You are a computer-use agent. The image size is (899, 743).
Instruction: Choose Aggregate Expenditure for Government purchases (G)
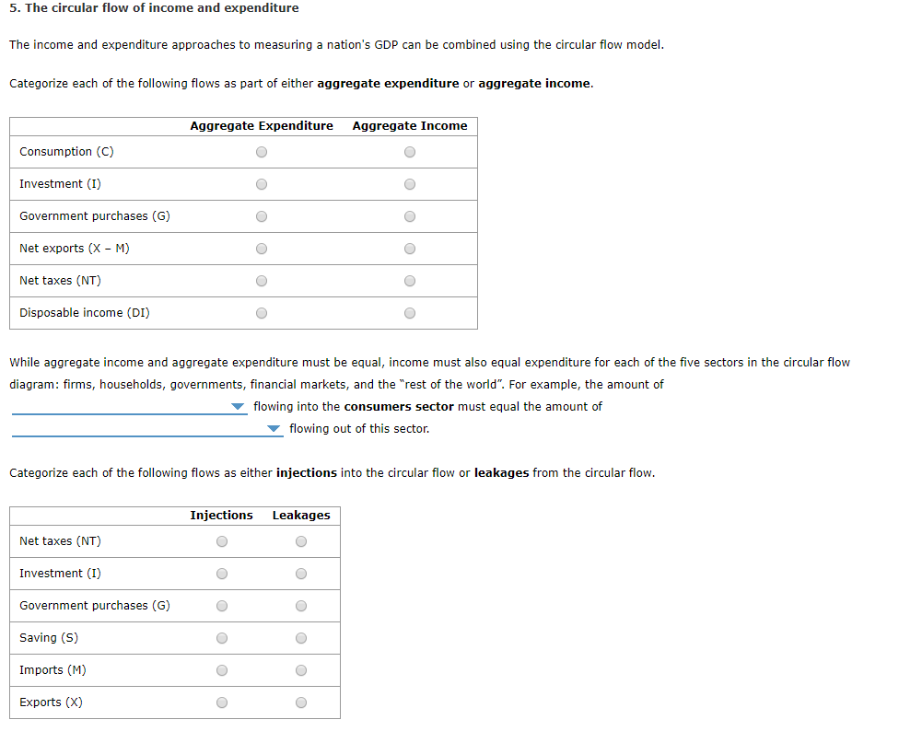[262, 216]
